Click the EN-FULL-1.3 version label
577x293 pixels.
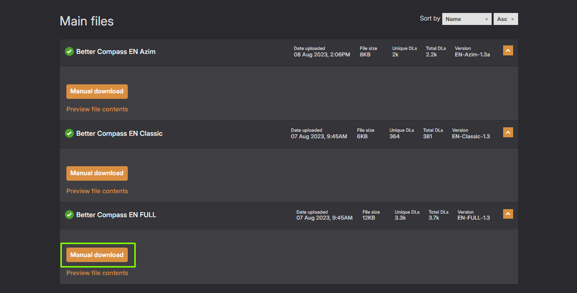click(473, 218)
